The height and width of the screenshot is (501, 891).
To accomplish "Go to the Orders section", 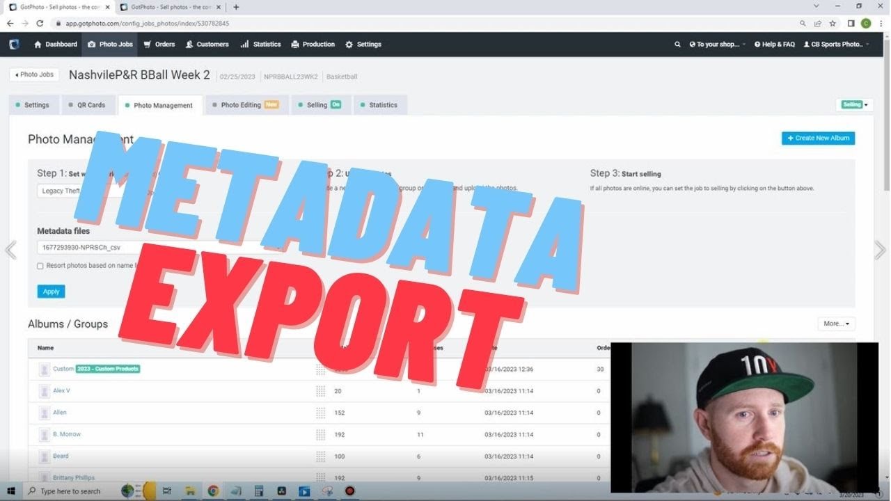I will (159, 45).
